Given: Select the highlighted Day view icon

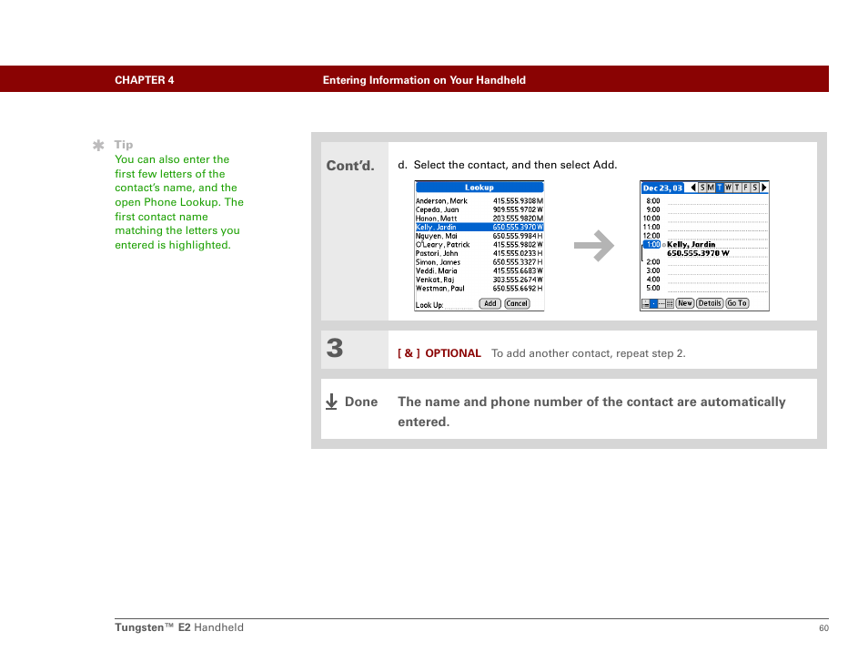Looking at the screenshot, I should tap(653, 303).
